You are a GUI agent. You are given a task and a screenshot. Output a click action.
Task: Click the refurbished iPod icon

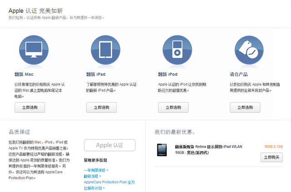[x=177, y=50]
